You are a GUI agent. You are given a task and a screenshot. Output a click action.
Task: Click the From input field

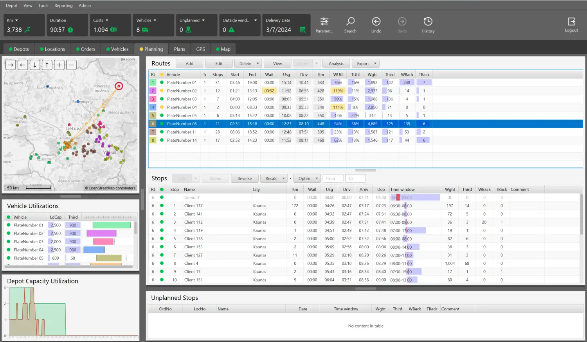click(333, 178)
